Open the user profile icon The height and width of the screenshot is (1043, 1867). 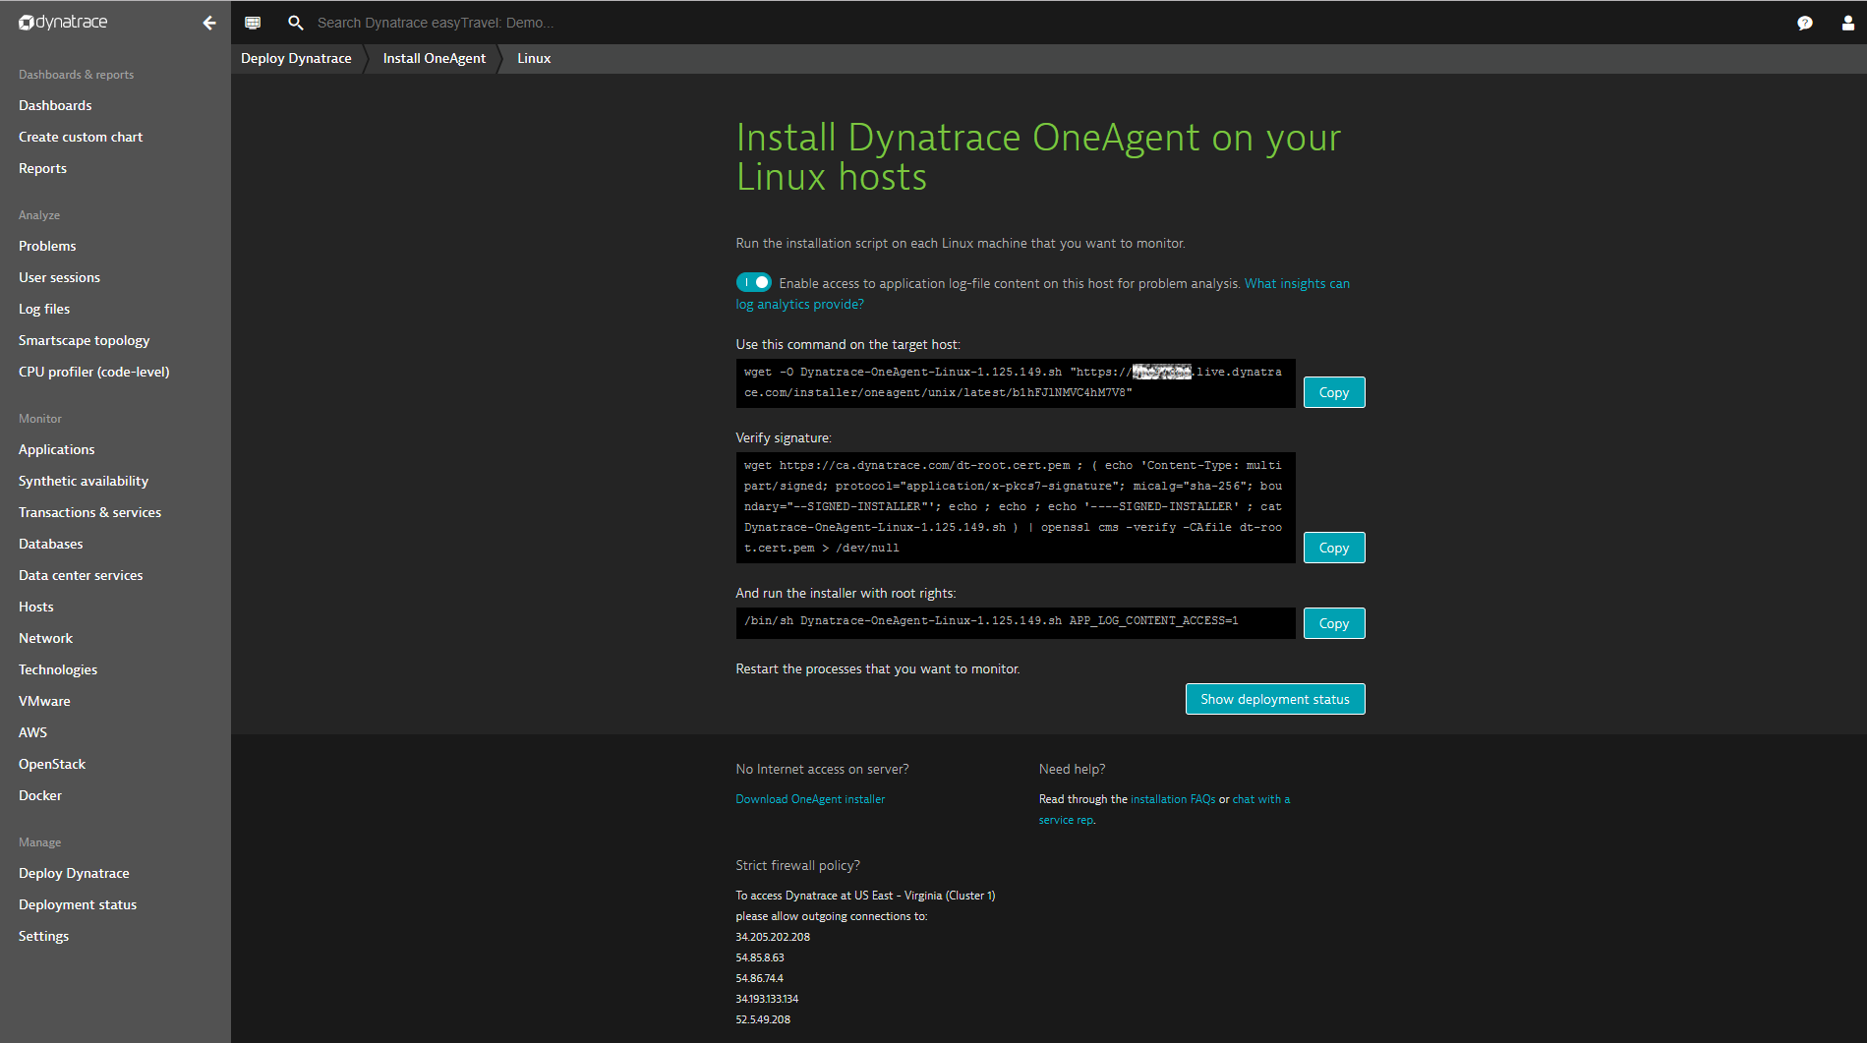pyautogui.click(x=1848, y=23)
